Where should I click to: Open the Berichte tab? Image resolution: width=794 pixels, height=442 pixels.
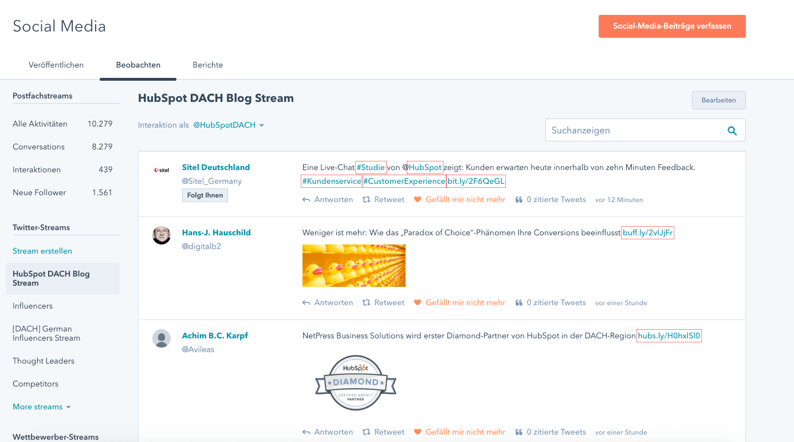click(208, 65)
